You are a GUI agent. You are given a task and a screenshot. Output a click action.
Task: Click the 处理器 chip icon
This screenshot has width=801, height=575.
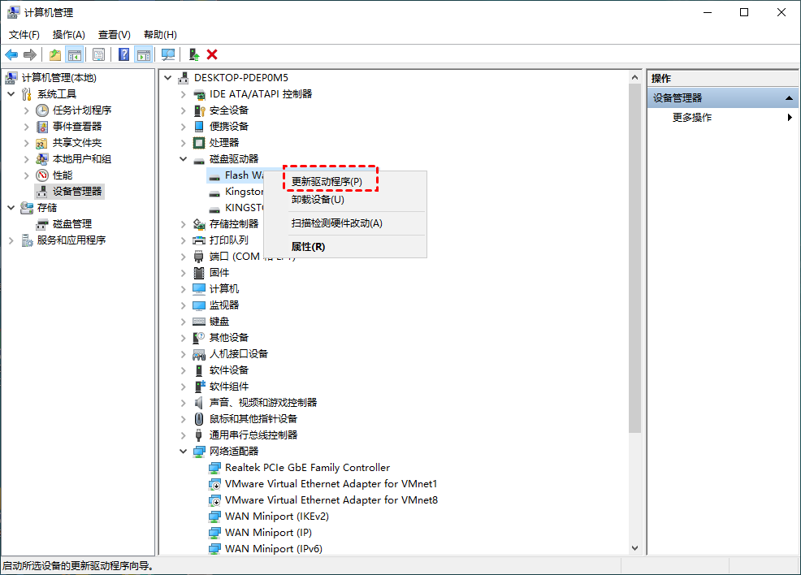[199, 143]
